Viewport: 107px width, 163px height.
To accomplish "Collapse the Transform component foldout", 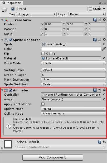I will click(x=2, y=20).
